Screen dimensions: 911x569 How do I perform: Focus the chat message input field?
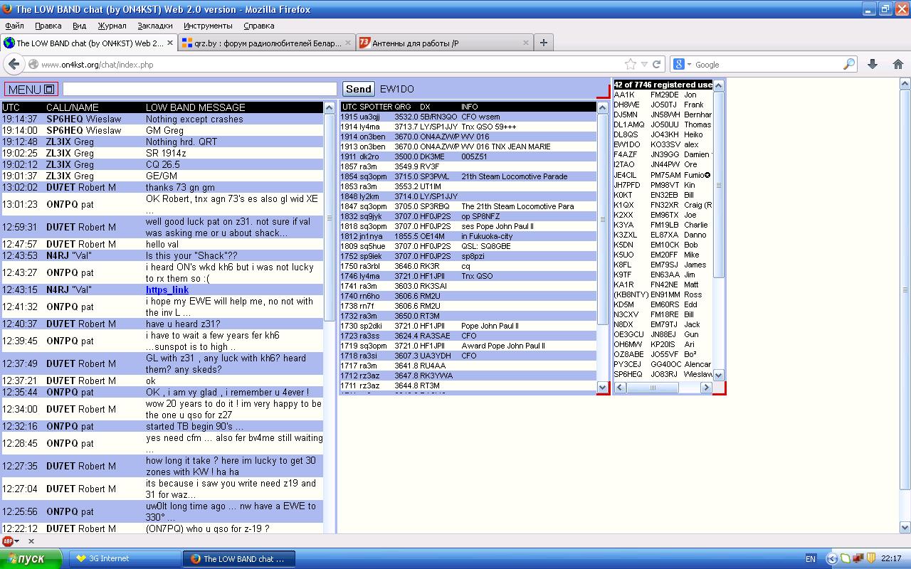pos(200,89)
